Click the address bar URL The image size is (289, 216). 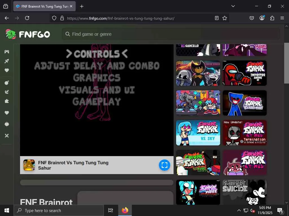121,18
